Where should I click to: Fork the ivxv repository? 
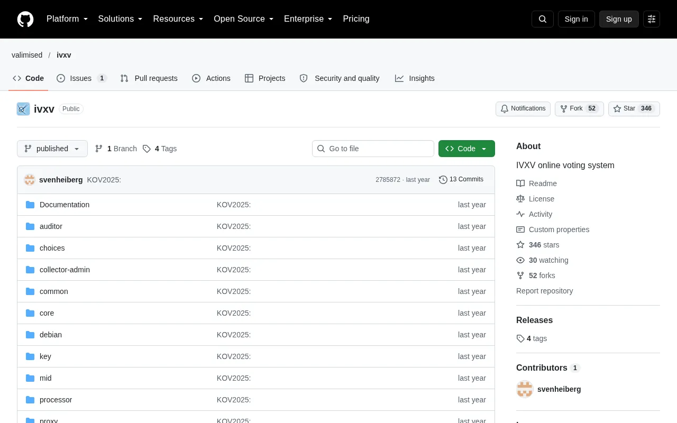(x=579, y=109)
